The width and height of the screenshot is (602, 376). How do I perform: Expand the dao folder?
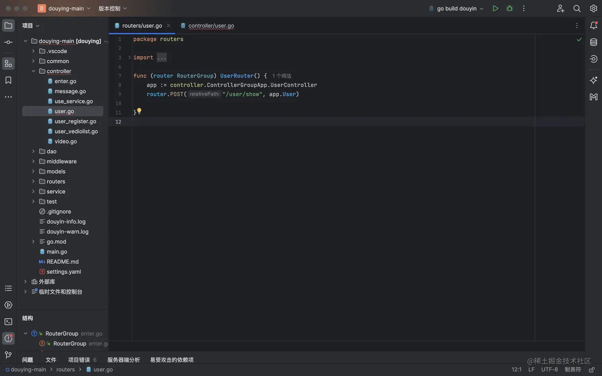(33, 152)
